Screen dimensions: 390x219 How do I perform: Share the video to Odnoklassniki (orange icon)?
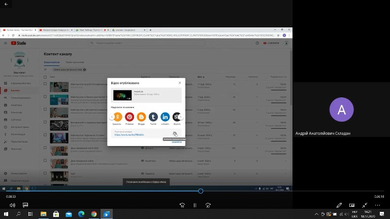118,117
